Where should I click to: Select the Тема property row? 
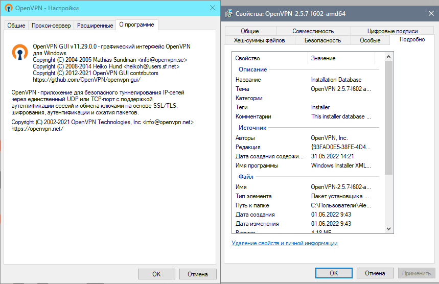point(307,89)
